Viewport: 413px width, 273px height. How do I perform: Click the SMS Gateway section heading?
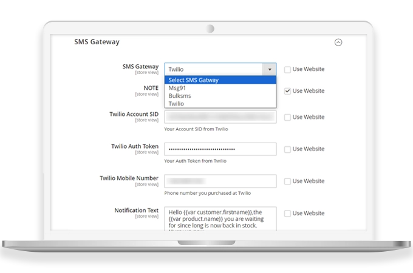click(97, 42)
